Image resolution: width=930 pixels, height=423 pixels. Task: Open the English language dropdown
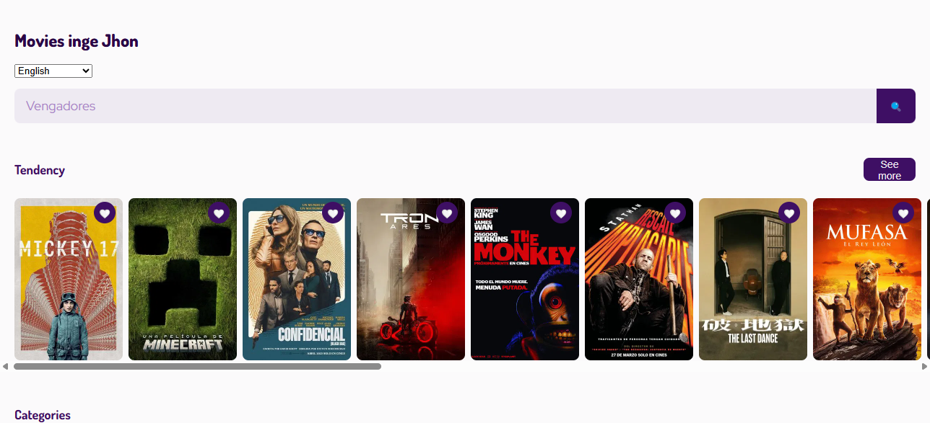pyautogui.click(x=53, y=71)
